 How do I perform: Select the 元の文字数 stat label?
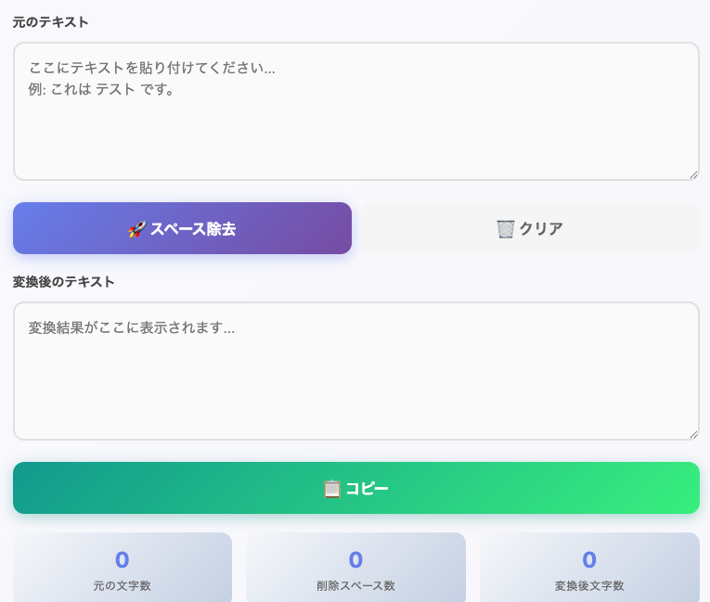(122, 586)
